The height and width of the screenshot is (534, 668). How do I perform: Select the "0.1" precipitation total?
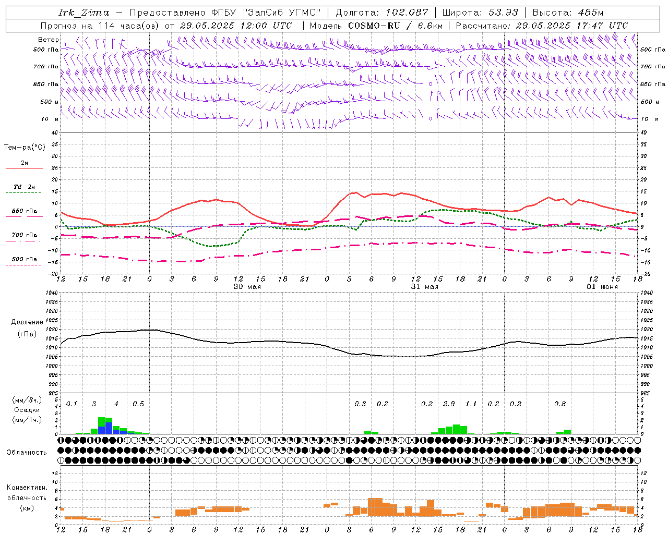coord(71,404)
